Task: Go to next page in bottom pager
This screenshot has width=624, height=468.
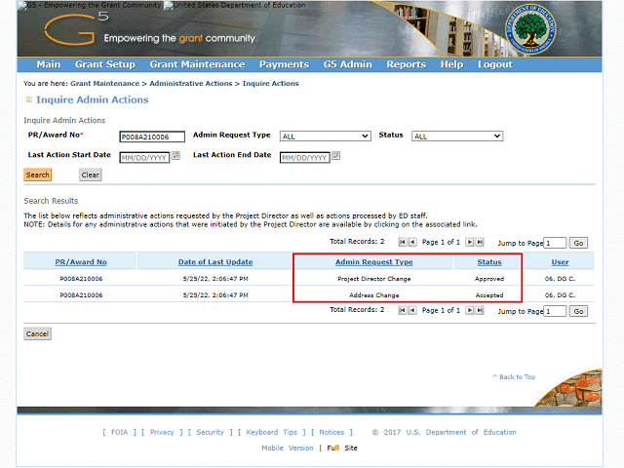Action: point(470,310)
